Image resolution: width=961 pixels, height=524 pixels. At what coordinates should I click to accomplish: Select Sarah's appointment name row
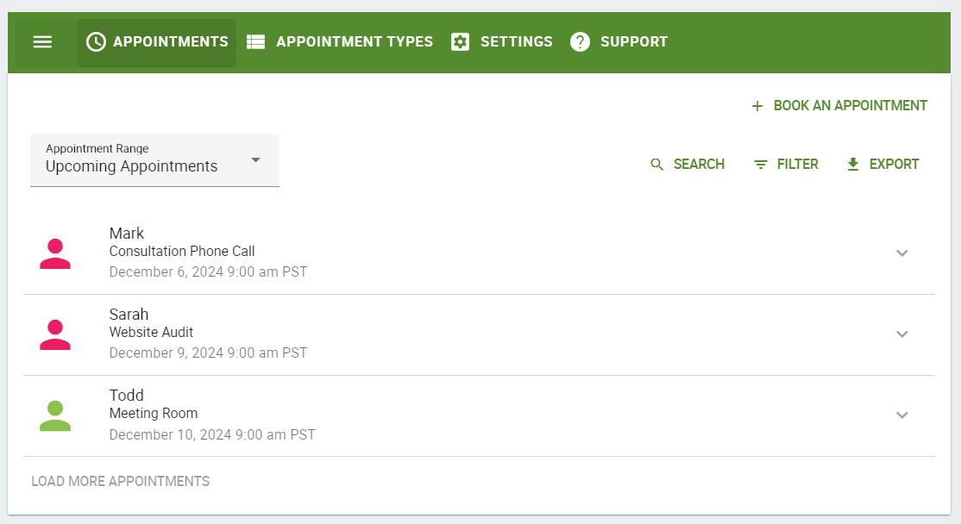[480, 334]
